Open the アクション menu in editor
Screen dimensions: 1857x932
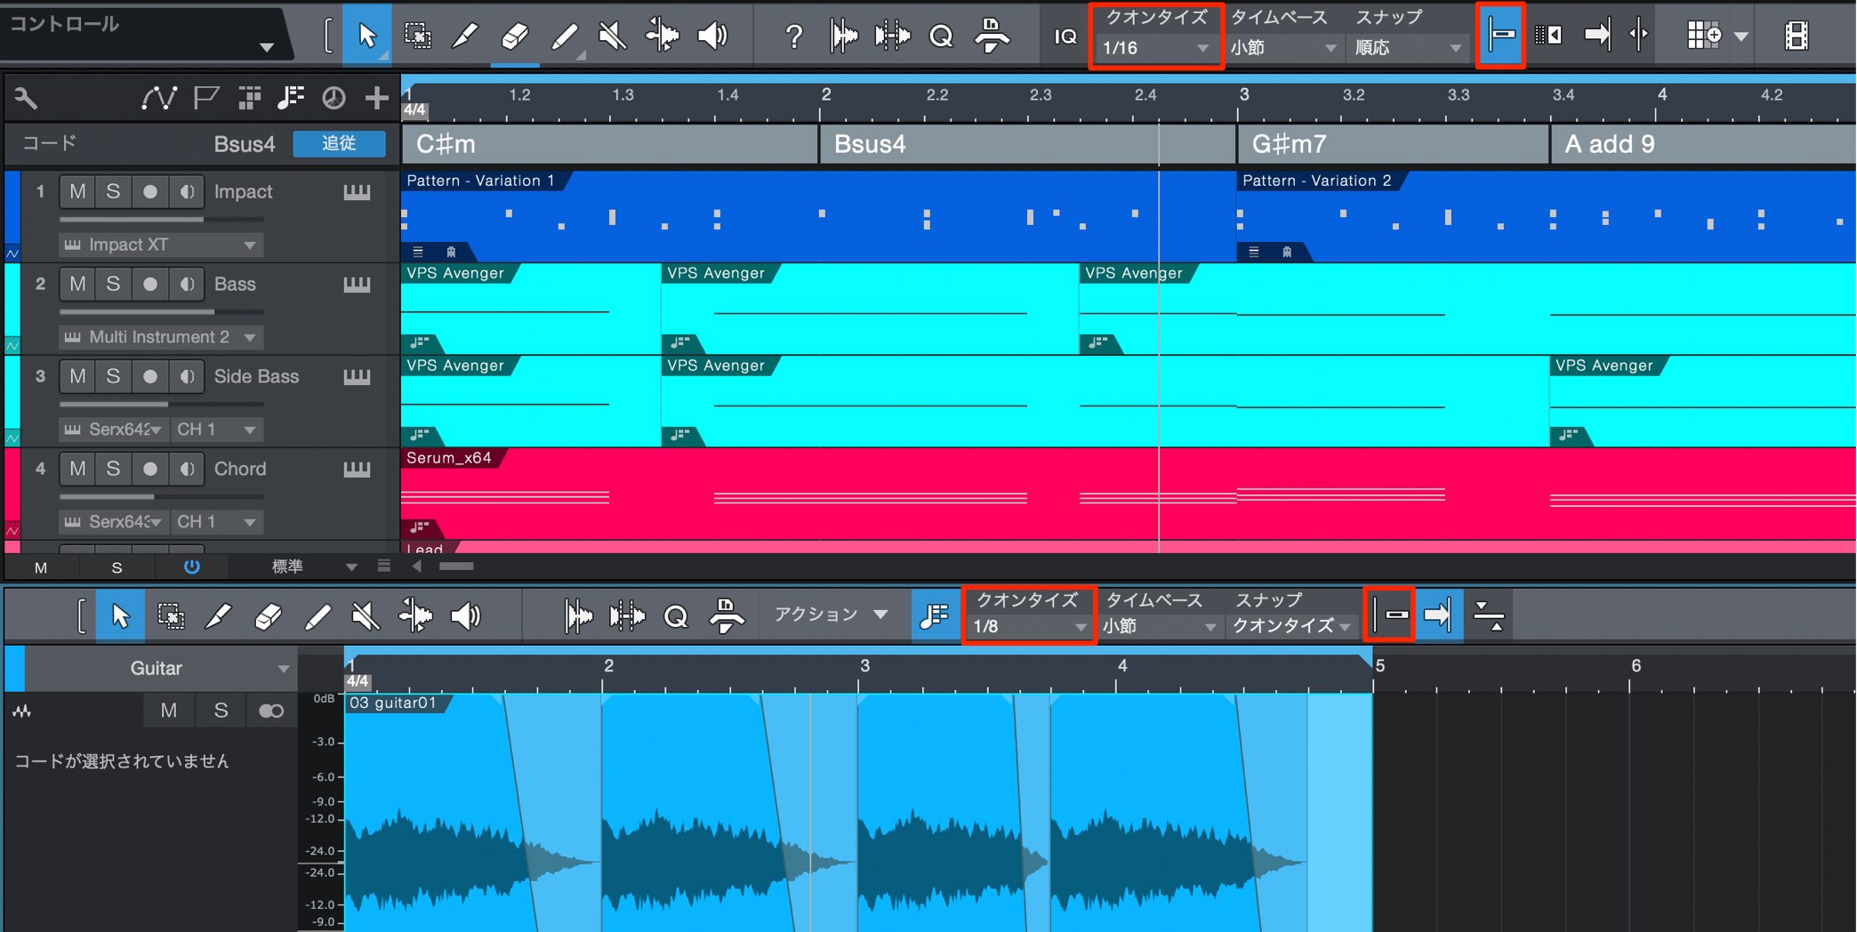(831, 615)
